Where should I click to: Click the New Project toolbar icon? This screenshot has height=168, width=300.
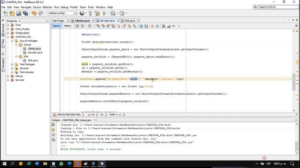[12, 13]
